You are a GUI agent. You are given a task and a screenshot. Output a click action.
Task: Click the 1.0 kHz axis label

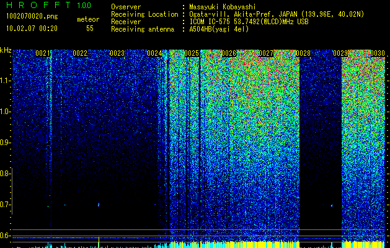[x=5, y=112]
